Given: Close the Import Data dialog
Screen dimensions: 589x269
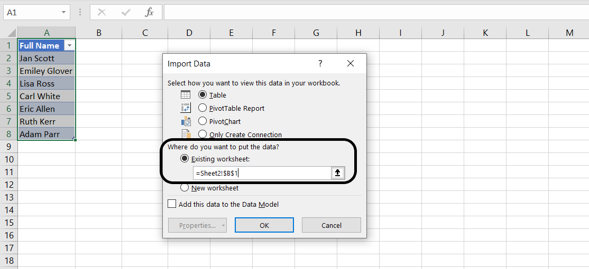Looking at the screenshot, I should pos(350,63).
